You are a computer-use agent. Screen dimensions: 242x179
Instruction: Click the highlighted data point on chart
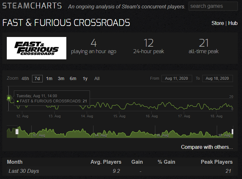coord(9,98)
